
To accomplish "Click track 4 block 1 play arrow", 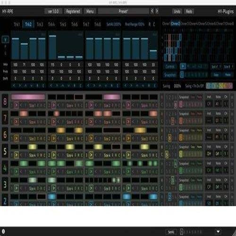I will pyautogui.click(x=16, y=172).
